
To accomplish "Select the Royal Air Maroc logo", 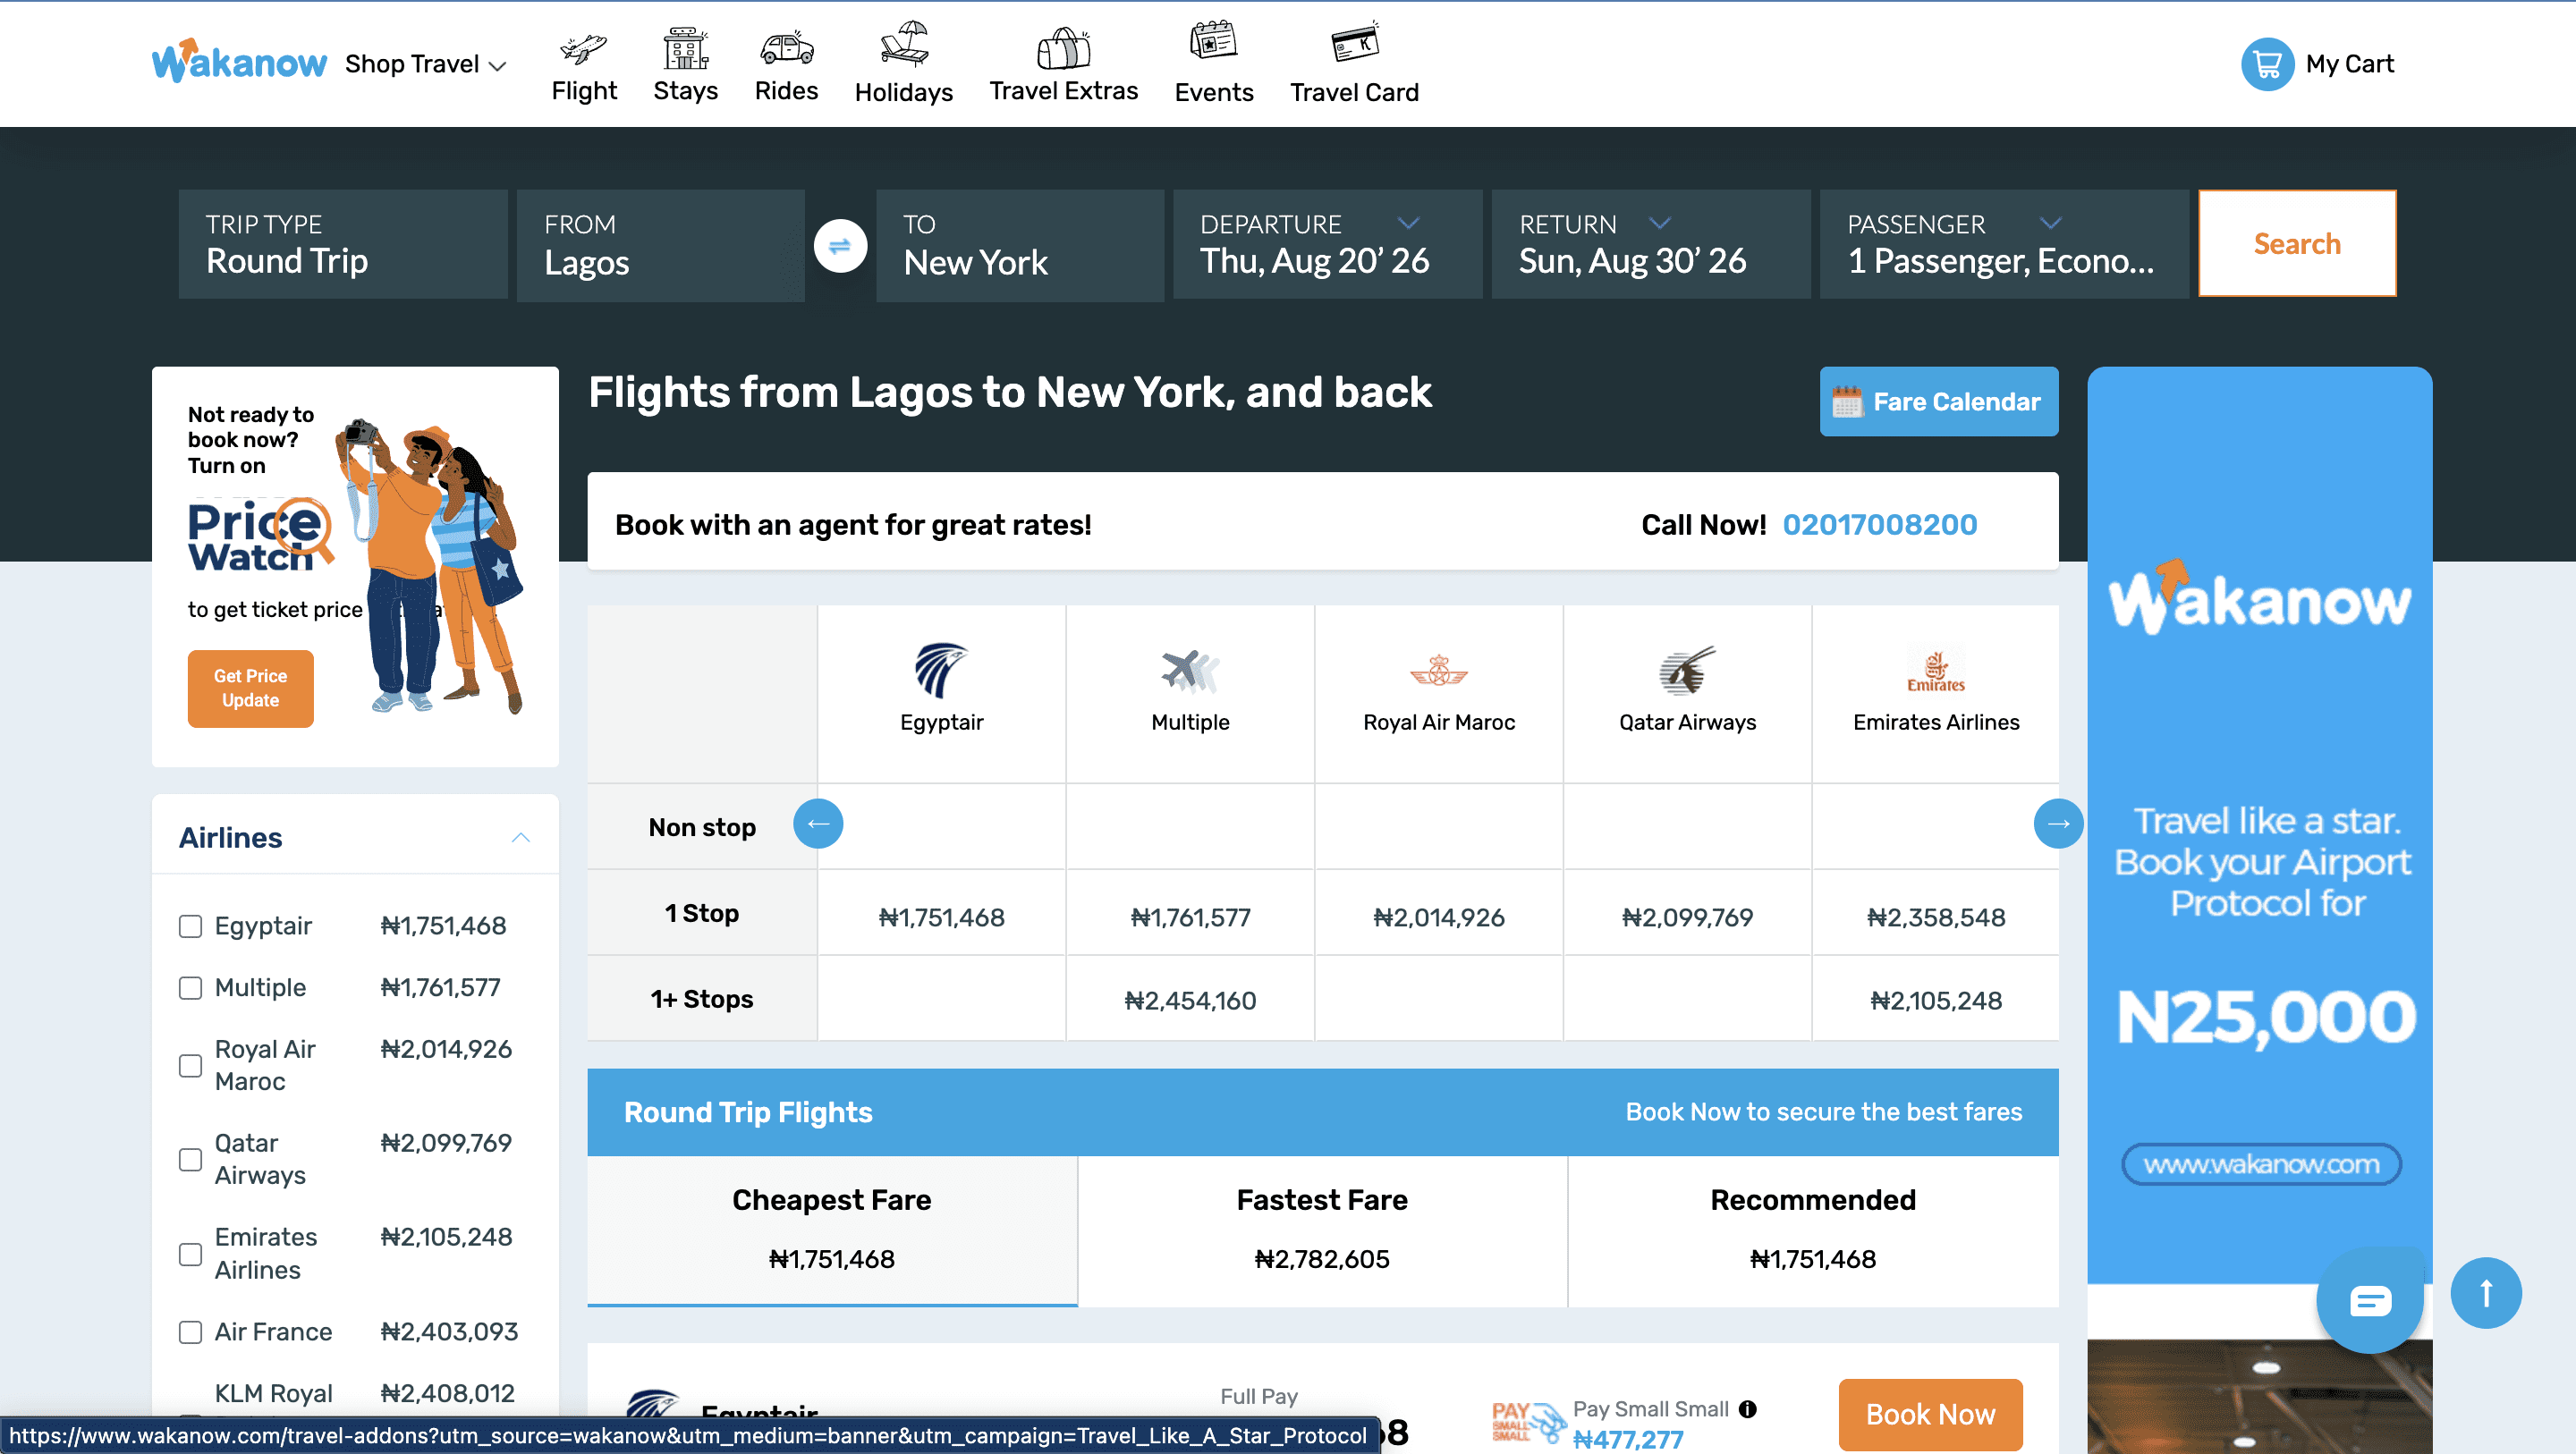I will (1439, 670).
